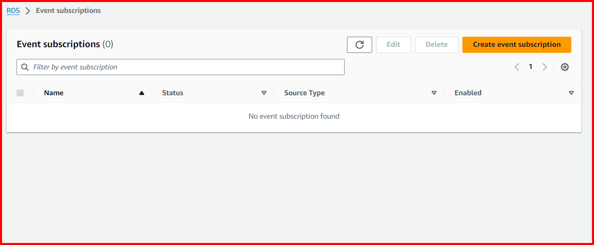The image size is (594, 245).
Task: Click the Name column sort arrow
Action: click(142, 92)
